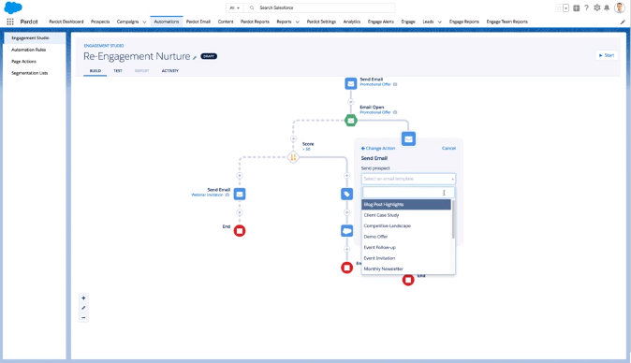This screenshot has width=631, height=363.
Task: Choose Monthly Newsletter template
Action: click(406, 269)
